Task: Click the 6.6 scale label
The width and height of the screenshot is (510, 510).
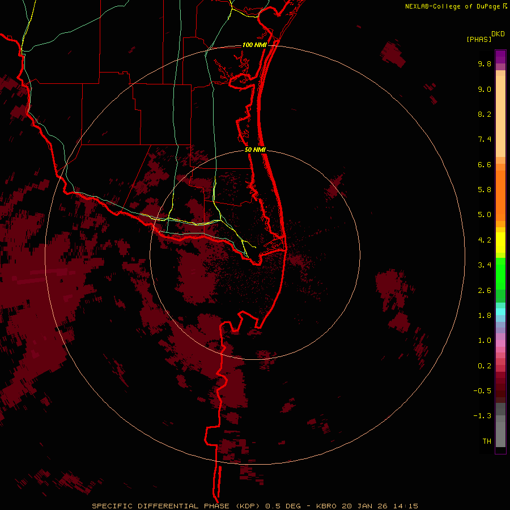Action: (484, 164)
